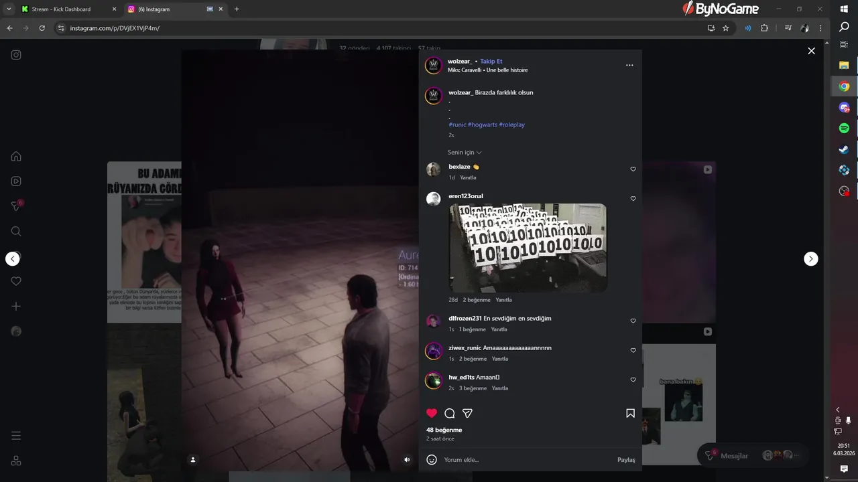Click the comment bubble icon

pos(450,413)
